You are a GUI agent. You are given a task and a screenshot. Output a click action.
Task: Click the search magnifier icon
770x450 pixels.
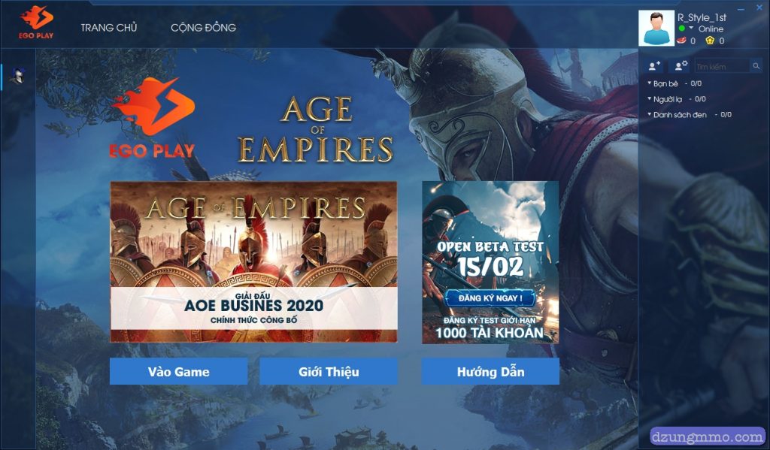756,66
